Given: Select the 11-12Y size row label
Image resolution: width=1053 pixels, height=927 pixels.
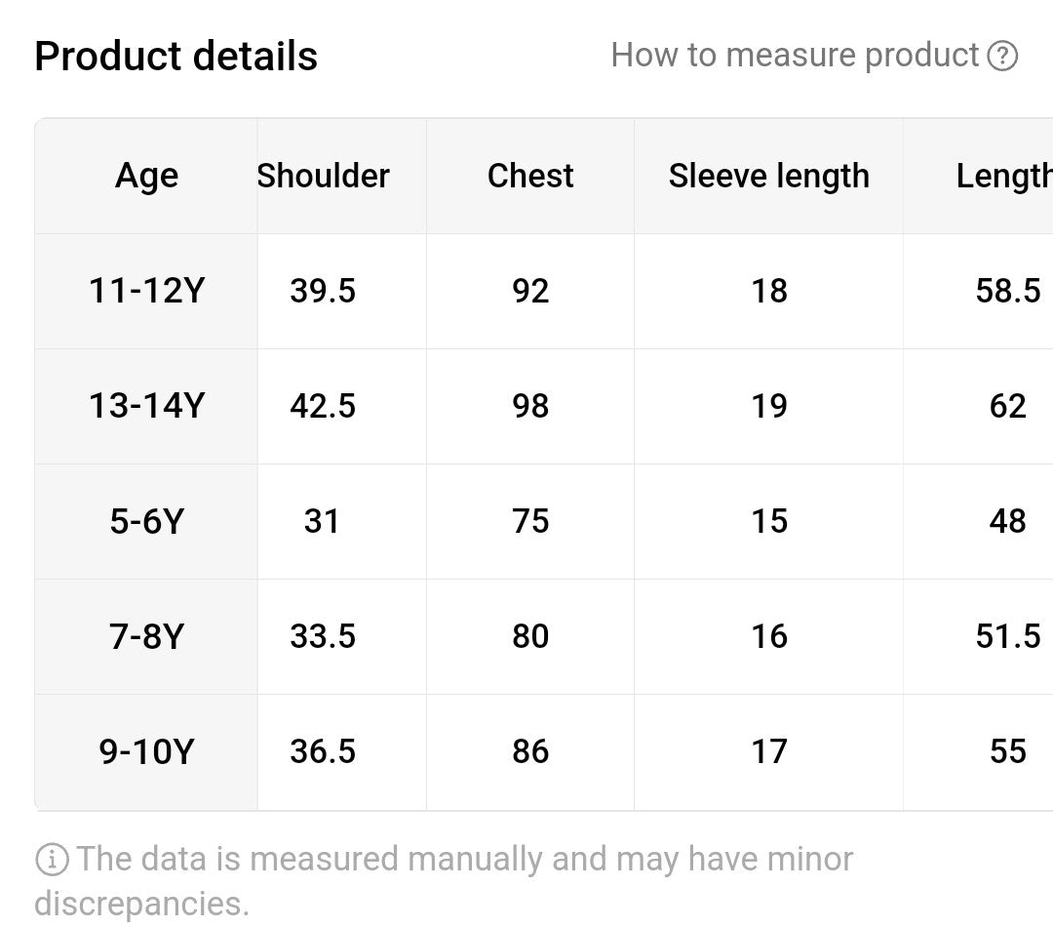Looking at the screenshot, I should (146, 291).
